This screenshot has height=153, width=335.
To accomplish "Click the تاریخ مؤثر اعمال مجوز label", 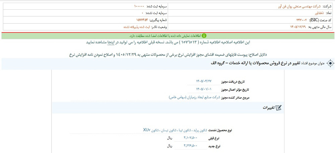I will click(x=234, y=90).
